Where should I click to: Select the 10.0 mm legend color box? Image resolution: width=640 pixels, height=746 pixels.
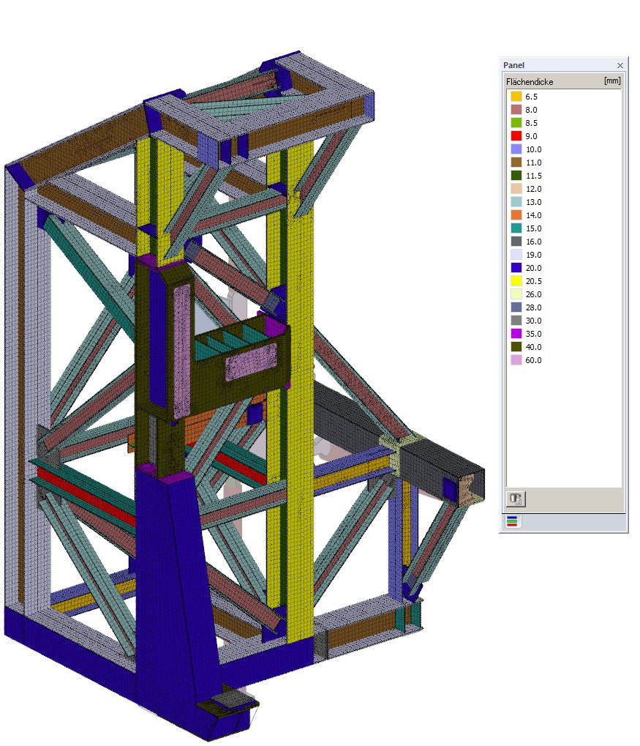tap(516, 149)
